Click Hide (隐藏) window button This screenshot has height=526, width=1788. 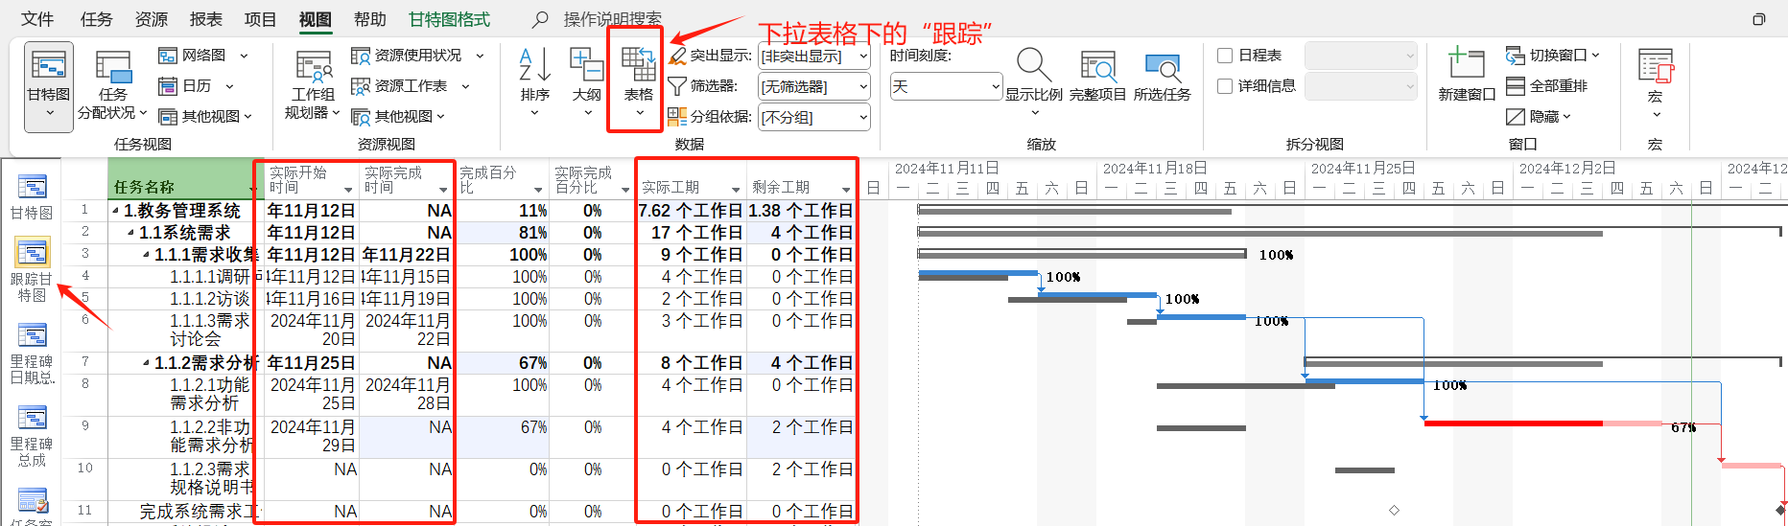click(x=1539, y=117)
